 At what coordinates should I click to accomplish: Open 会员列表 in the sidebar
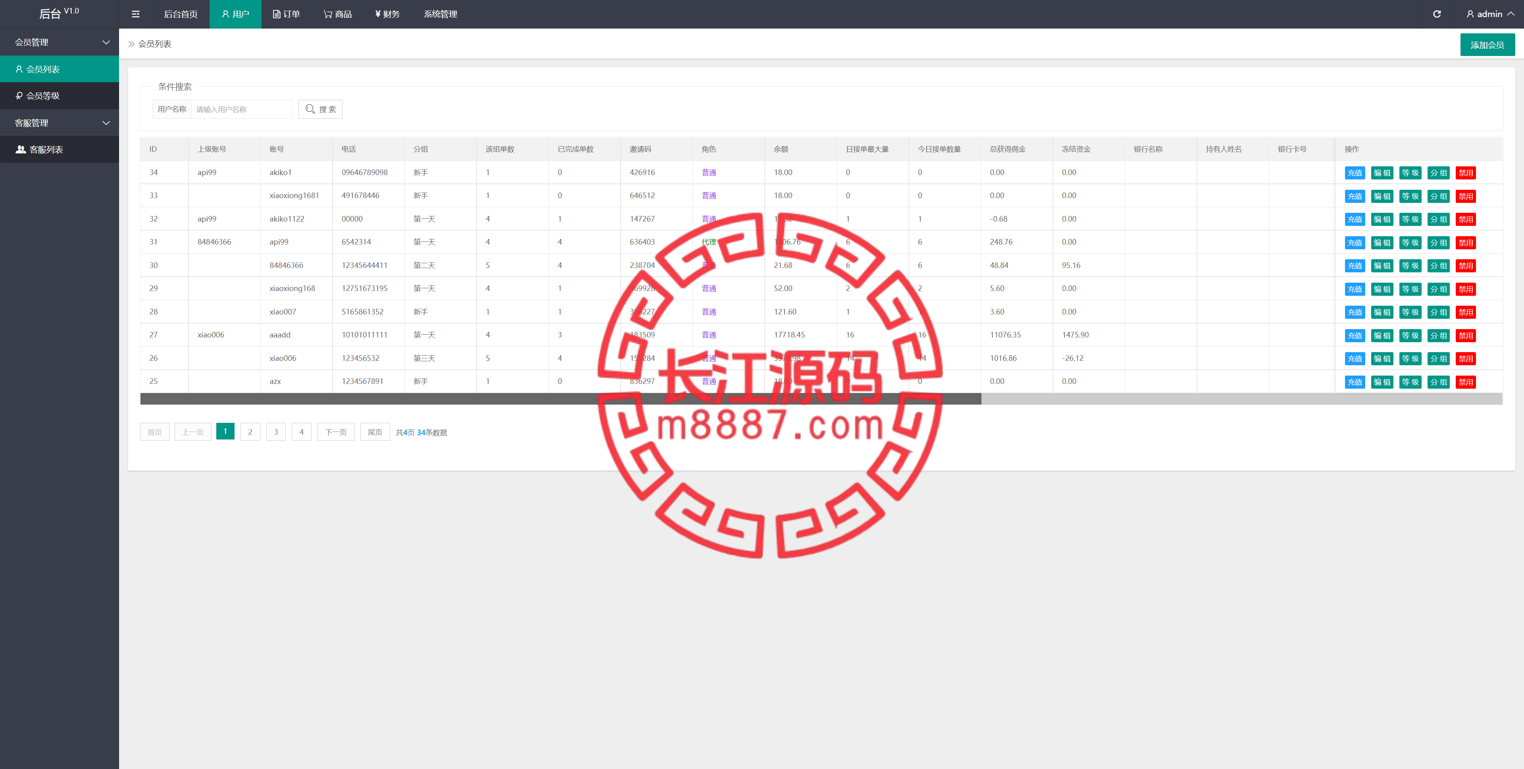(x=59, y=69)
